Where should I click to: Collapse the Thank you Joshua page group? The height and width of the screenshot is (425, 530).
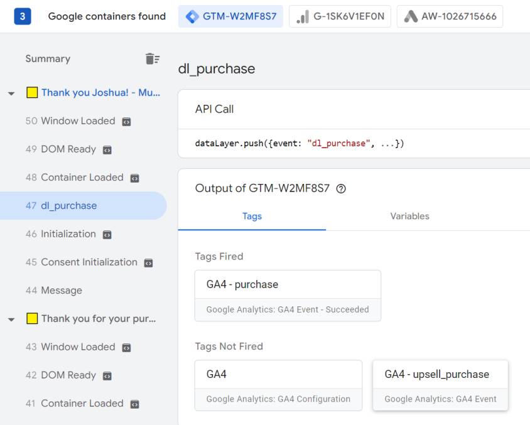[11, 94]
